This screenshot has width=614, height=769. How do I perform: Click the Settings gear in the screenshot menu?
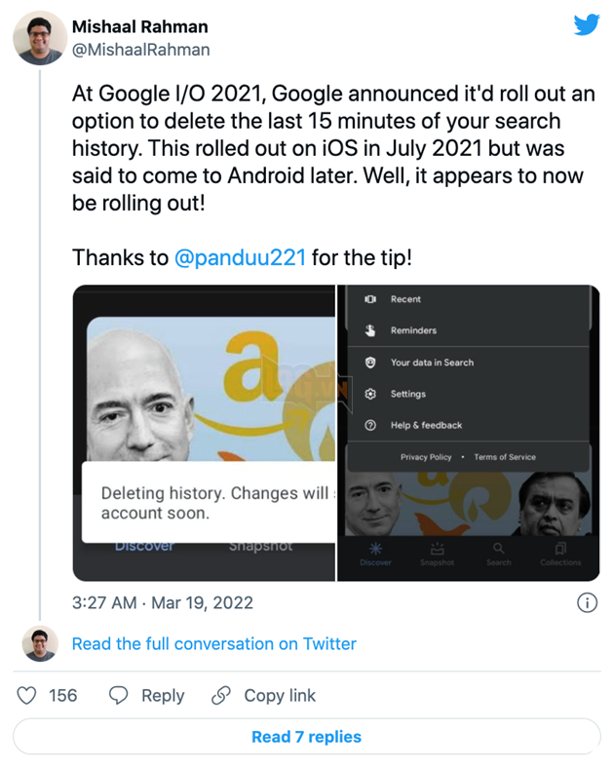click(x=370, y=394)
